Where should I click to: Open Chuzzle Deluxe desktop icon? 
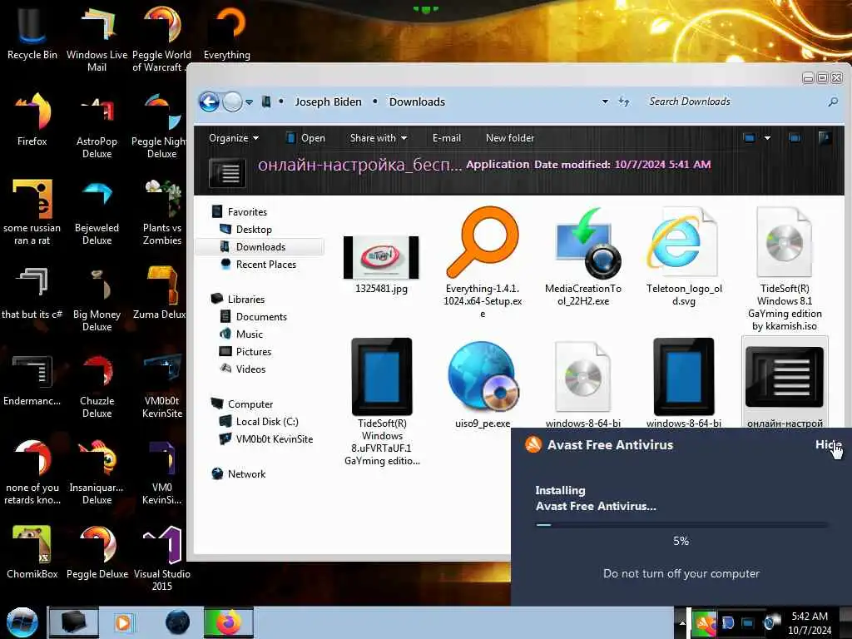tap(97, 384)
